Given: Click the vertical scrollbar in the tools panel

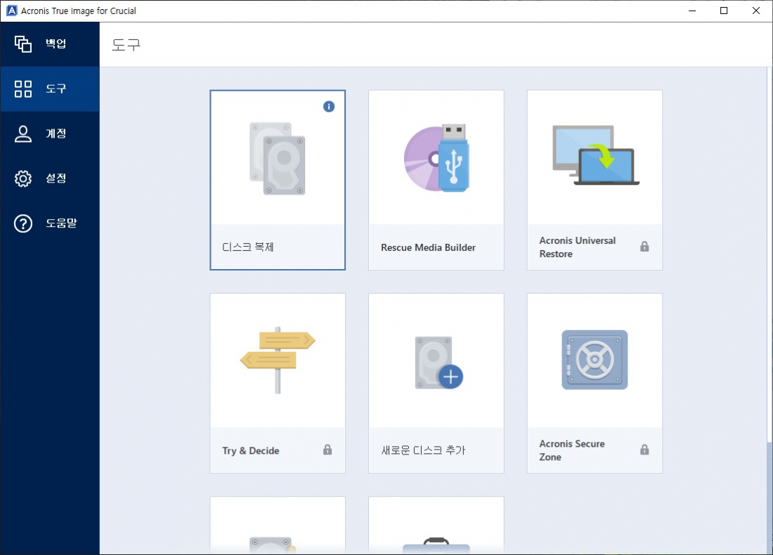Looking at the screenshot, I should click(x=769, y=311).
